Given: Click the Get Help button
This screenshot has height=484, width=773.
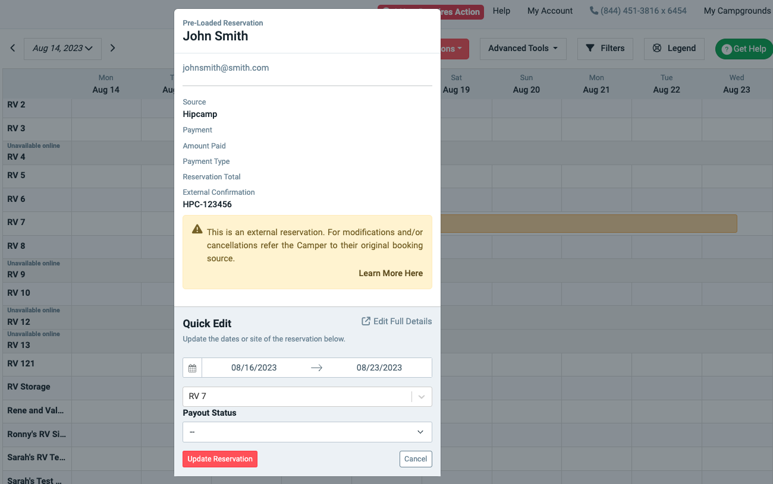Looking at the screenshot, I should point(744,49).
